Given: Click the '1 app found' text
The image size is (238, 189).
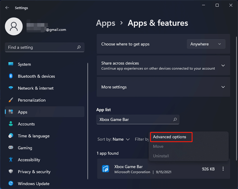Looking at the screenshot, I should click(108, 153).
